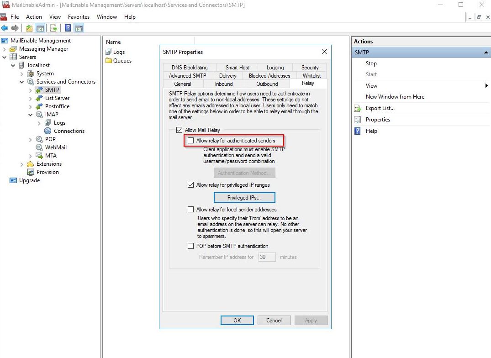The height and width of the screenshot is (358, 491).
Task: Enable Allow relay for authenticated senders
Action: tap(190, 141)
